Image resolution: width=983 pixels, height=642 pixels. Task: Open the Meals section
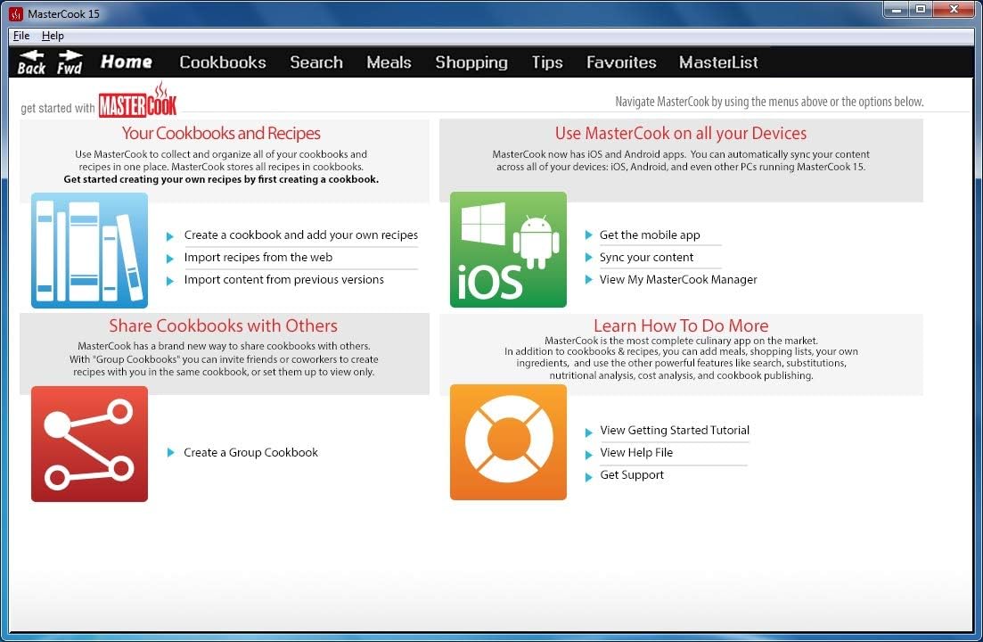(x=389, y=62)
